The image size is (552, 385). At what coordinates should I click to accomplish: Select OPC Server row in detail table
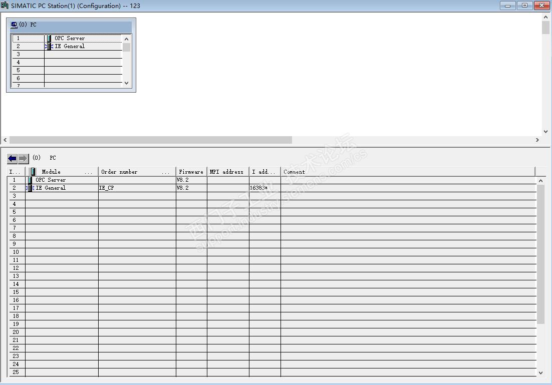coord(272,180)
